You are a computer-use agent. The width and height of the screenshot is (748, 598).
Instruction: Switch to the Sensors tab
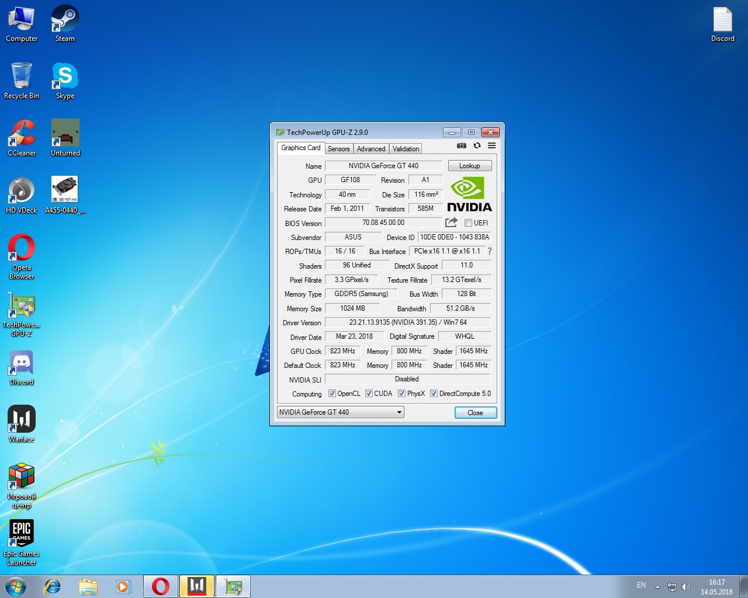coord(338,149)
